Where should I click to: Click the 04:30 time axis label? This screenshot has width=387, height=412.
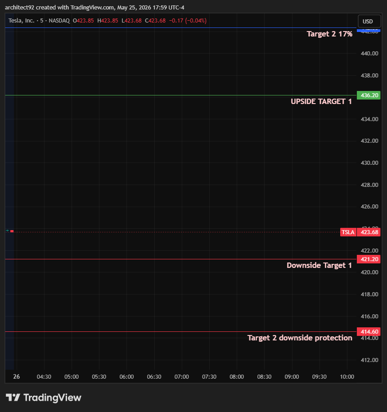pos(44,376)
